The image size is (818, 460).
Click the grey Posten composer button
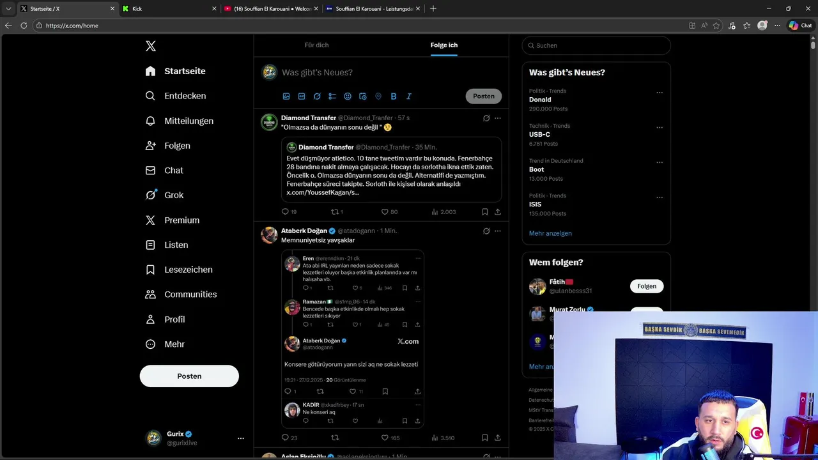pos(484,96)
